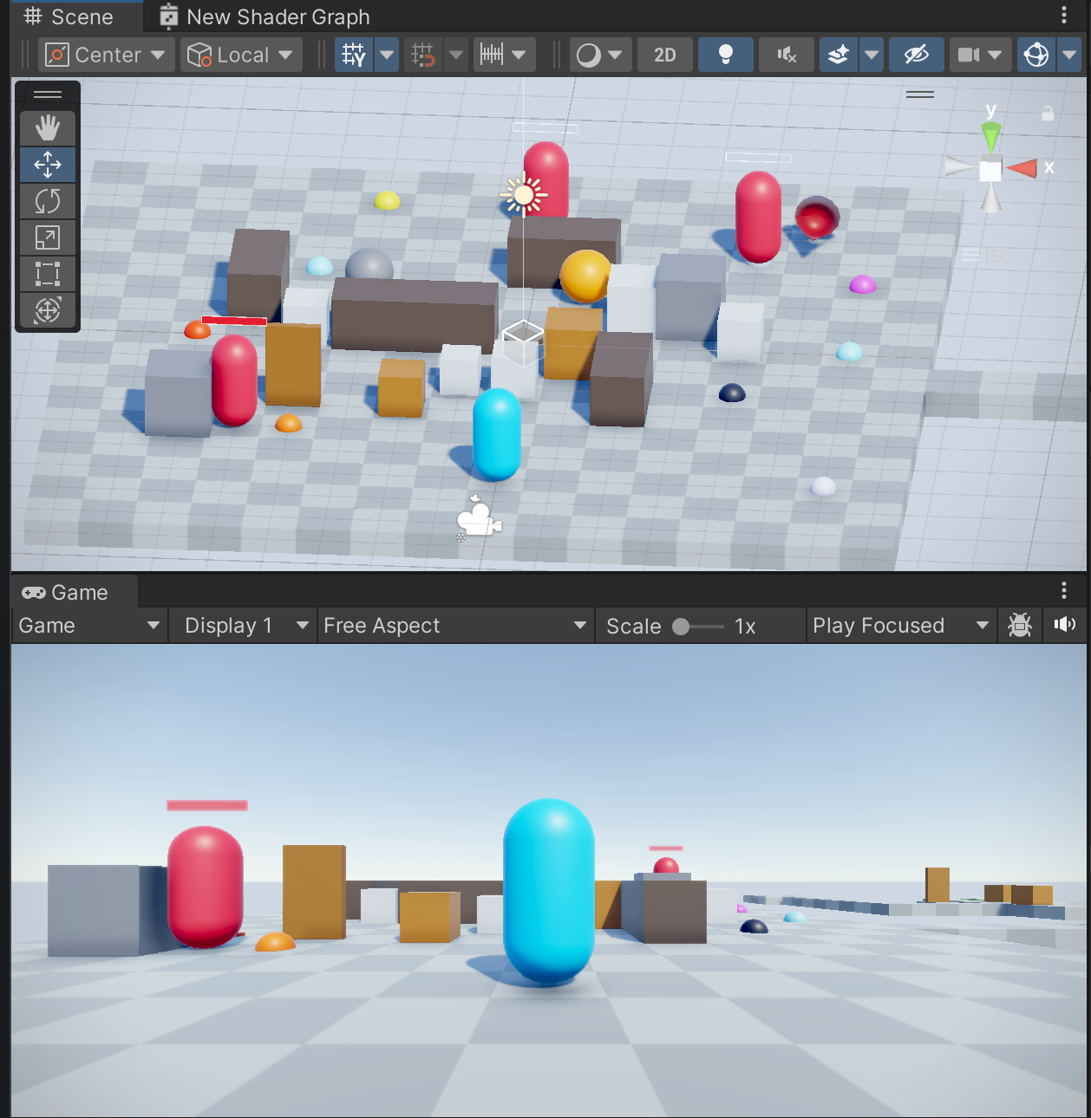Select the Rotate tool
The height and width of the screenshot is (1118, 1091).
[48, 201]
